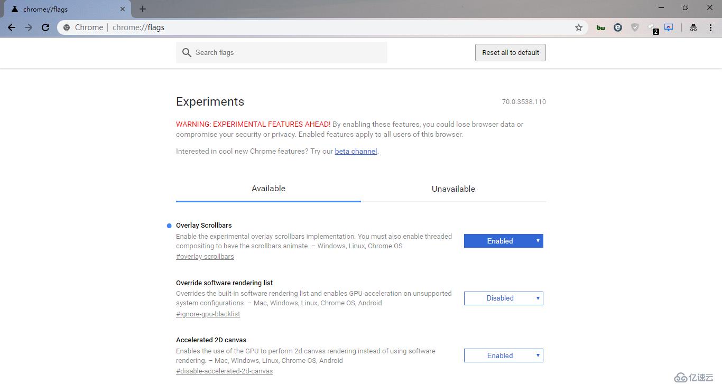Click the address bar showing chrome://flags
The width and height of the screenshot is (722, 384).
(x=322, y=27)
